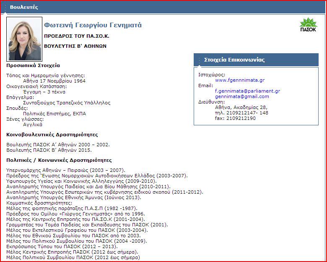Click the fax number 2109212190
The height and width of the screenshot is (262, 327).
pyautogui.click(x=241, y=118)
